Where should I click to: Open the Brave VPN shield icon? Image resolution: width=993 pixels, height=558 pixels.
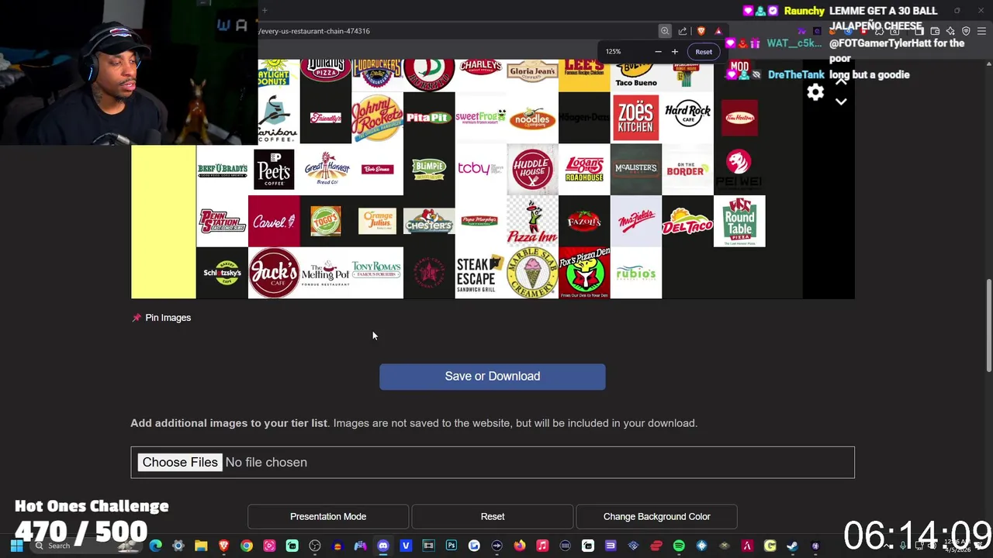(x=966, y=31)
